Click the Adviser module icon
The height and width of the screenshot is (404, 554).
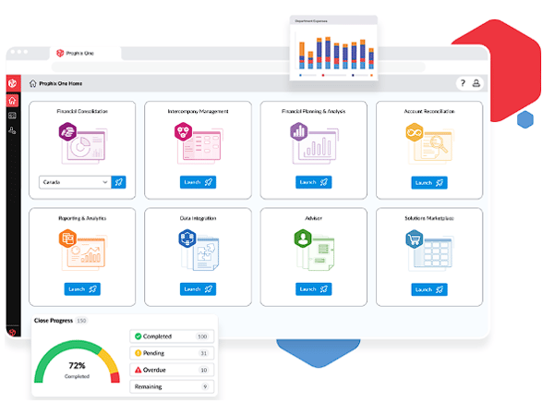point(300,241)
